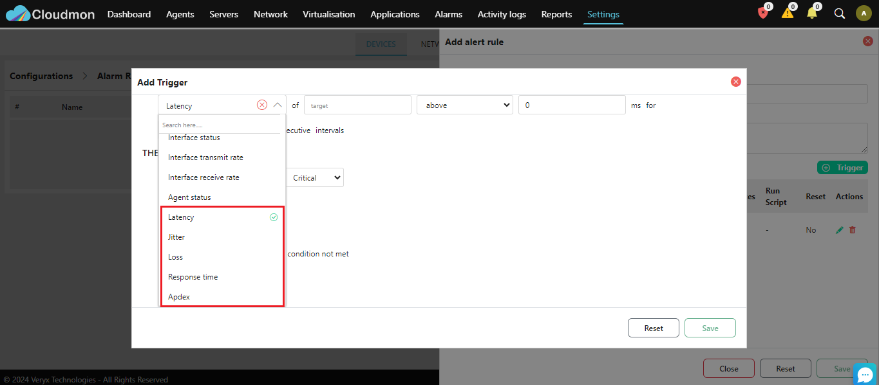Click Configurations breadcrumb

pos(41,76)
